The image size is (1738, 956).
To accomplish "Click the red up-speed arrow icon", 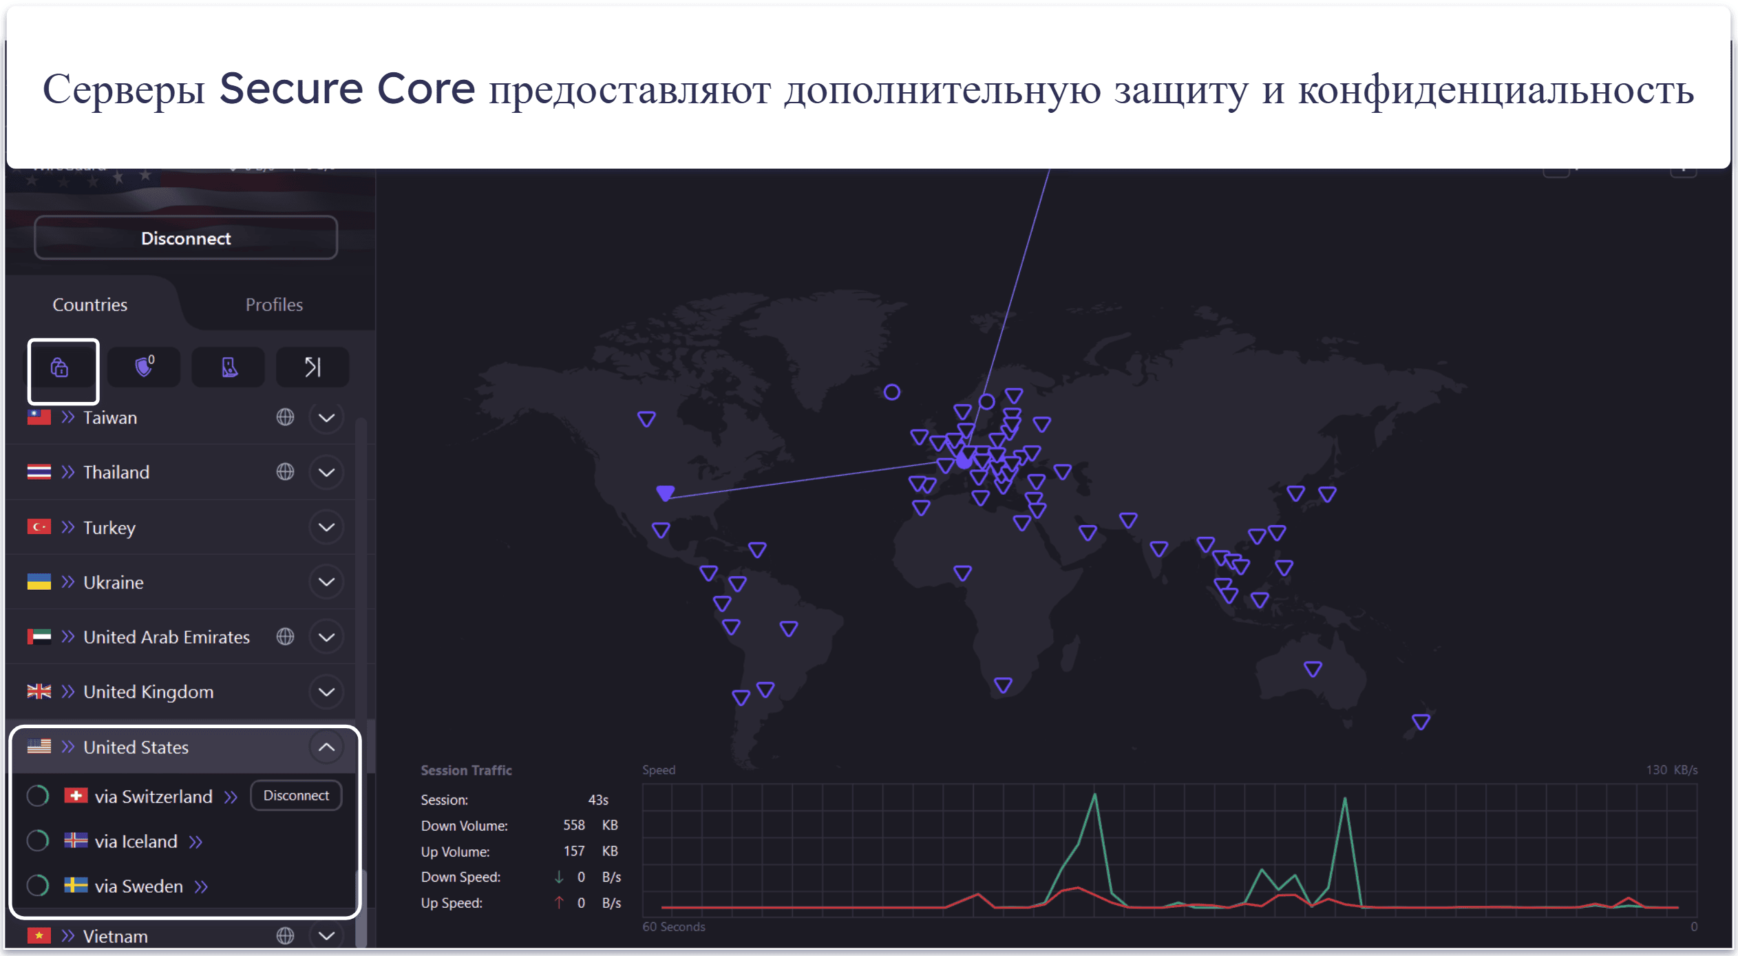I will pos(559,902).
